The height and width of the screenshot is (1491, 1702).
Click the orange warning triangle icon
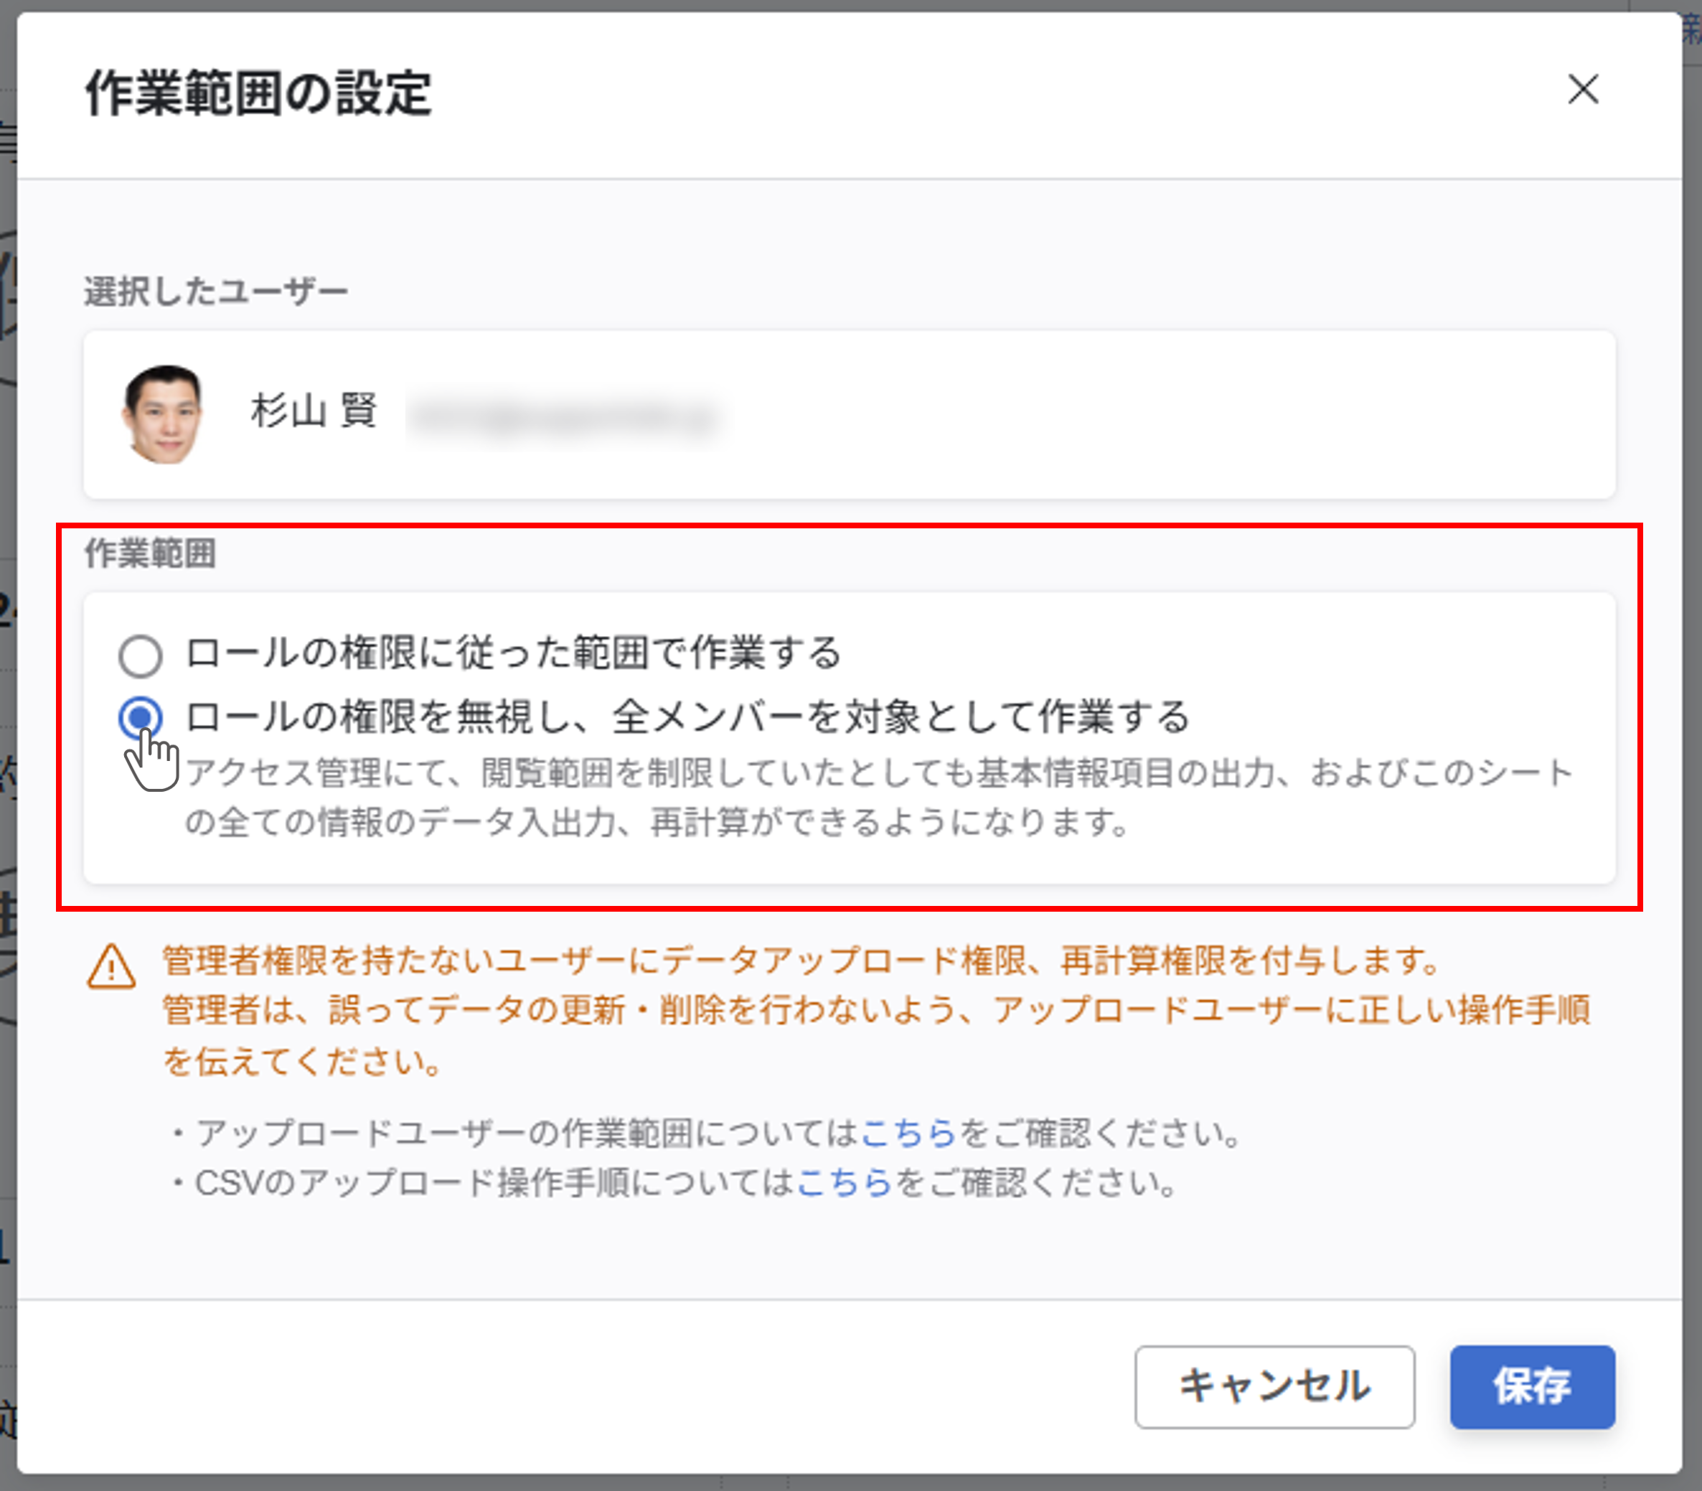point(111,967)
